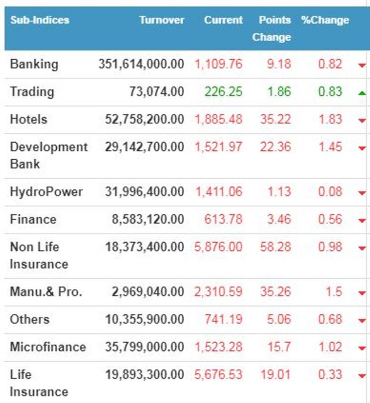This screenshot has height=403, width=370.
Task: Click the Hotels current value 1,885.48
Action: [218, 119]
